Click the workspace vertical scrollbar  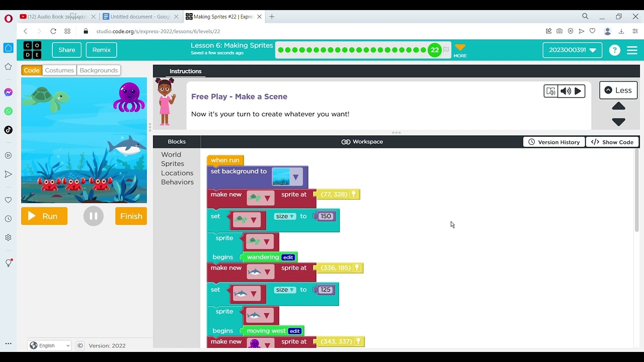pos(636,191)
